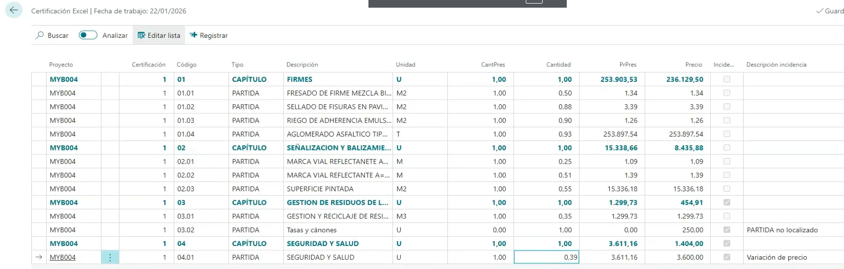Click MARCA VIAL REFLECTANTE A=... cell
This screenshot has height=269, width=844.
pos(338,175)
